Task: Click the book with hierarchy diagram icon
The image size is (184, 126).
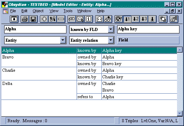Action: click(x=174, y=19)
